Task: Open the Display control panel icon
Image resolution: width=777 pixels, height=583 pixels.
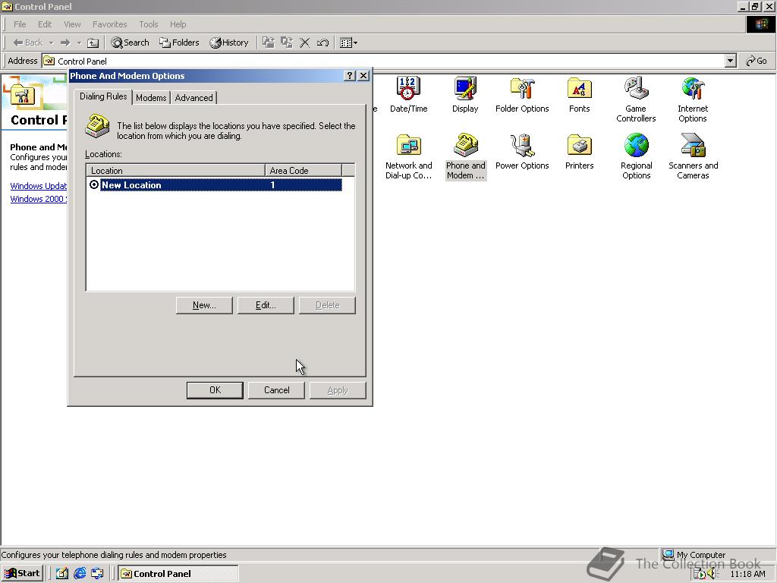Action: [465, 94]
